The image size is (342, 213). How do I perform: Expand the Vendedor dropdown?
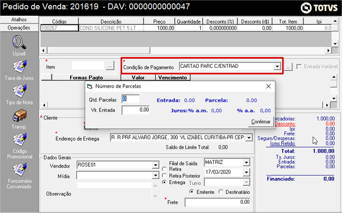click(155, 165)
